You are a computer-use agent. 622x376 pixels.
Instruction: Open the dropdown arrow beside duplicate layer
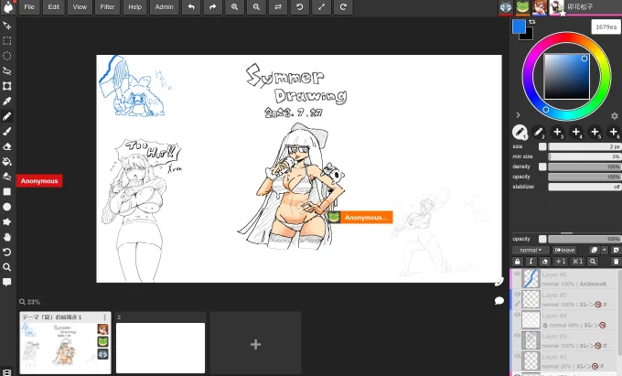point(604,250)
